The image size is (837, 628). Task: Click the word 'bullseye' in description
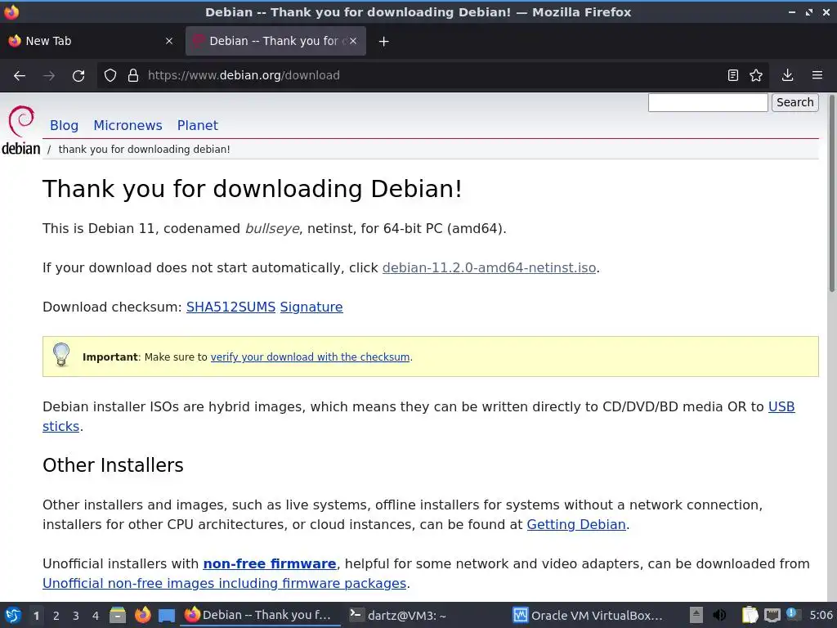[271, 229]
